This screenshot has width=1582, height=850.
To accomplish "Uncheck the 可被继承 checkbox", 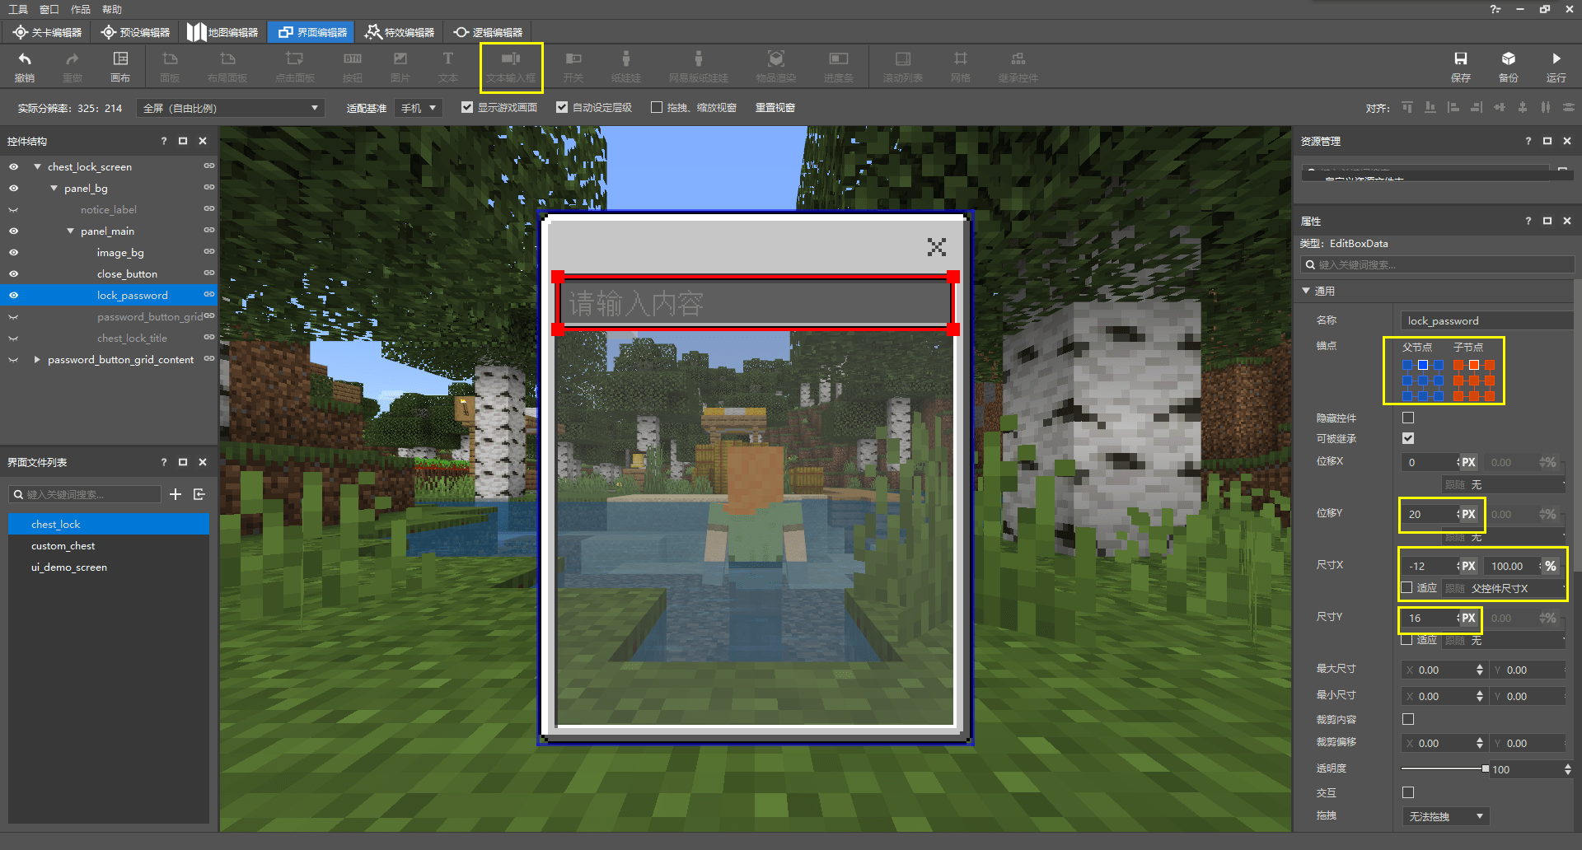I will pos(1408,439).
